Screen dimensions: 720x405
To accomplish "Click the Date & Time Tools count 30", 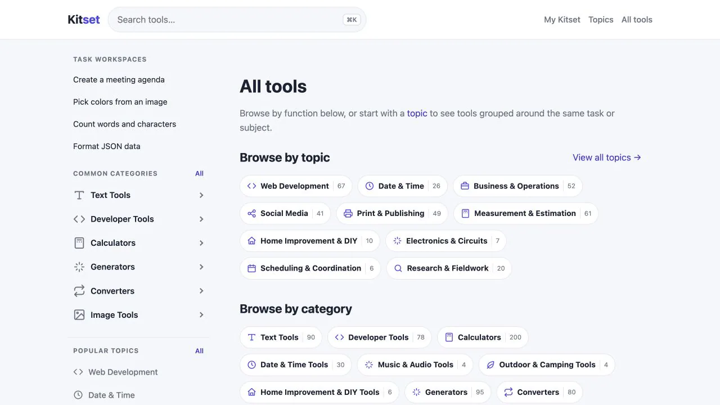I will pyautogui.click(x=340, y=365).
